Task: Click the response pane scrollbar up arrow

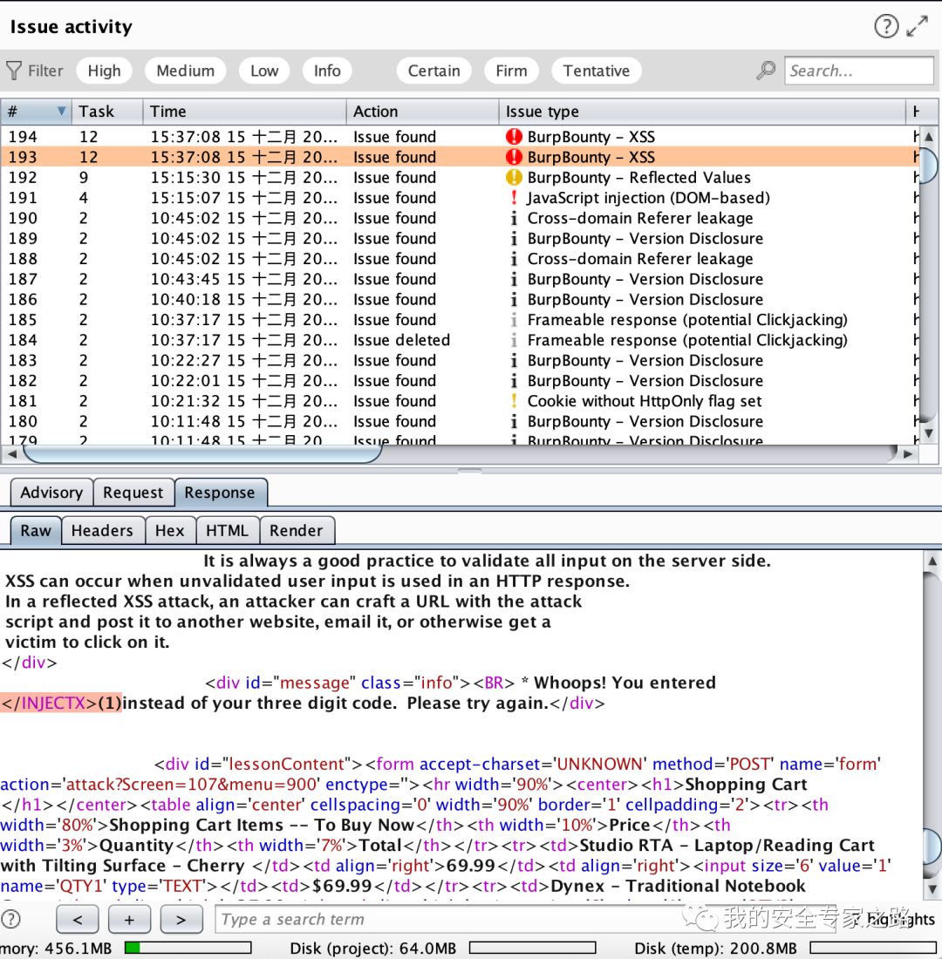Action: 932,561
